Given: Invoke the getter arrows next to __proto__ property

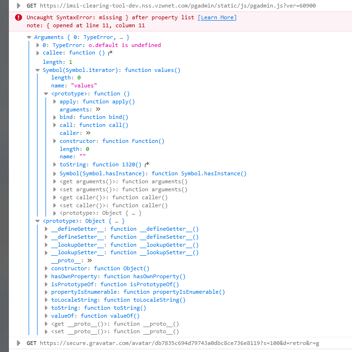Looking at the screenshot, I should (89, 260).
